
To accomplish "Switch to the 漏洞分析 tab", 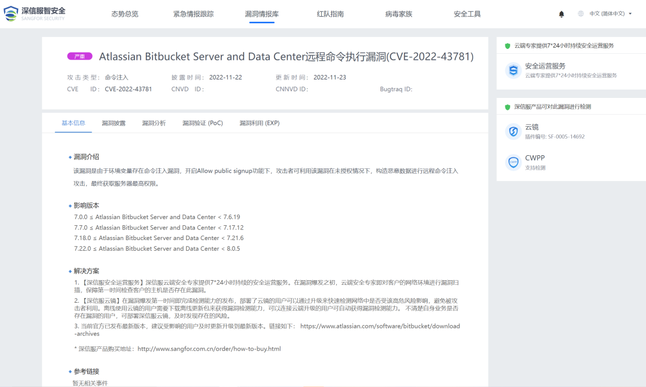I will (x=154, y=123).
